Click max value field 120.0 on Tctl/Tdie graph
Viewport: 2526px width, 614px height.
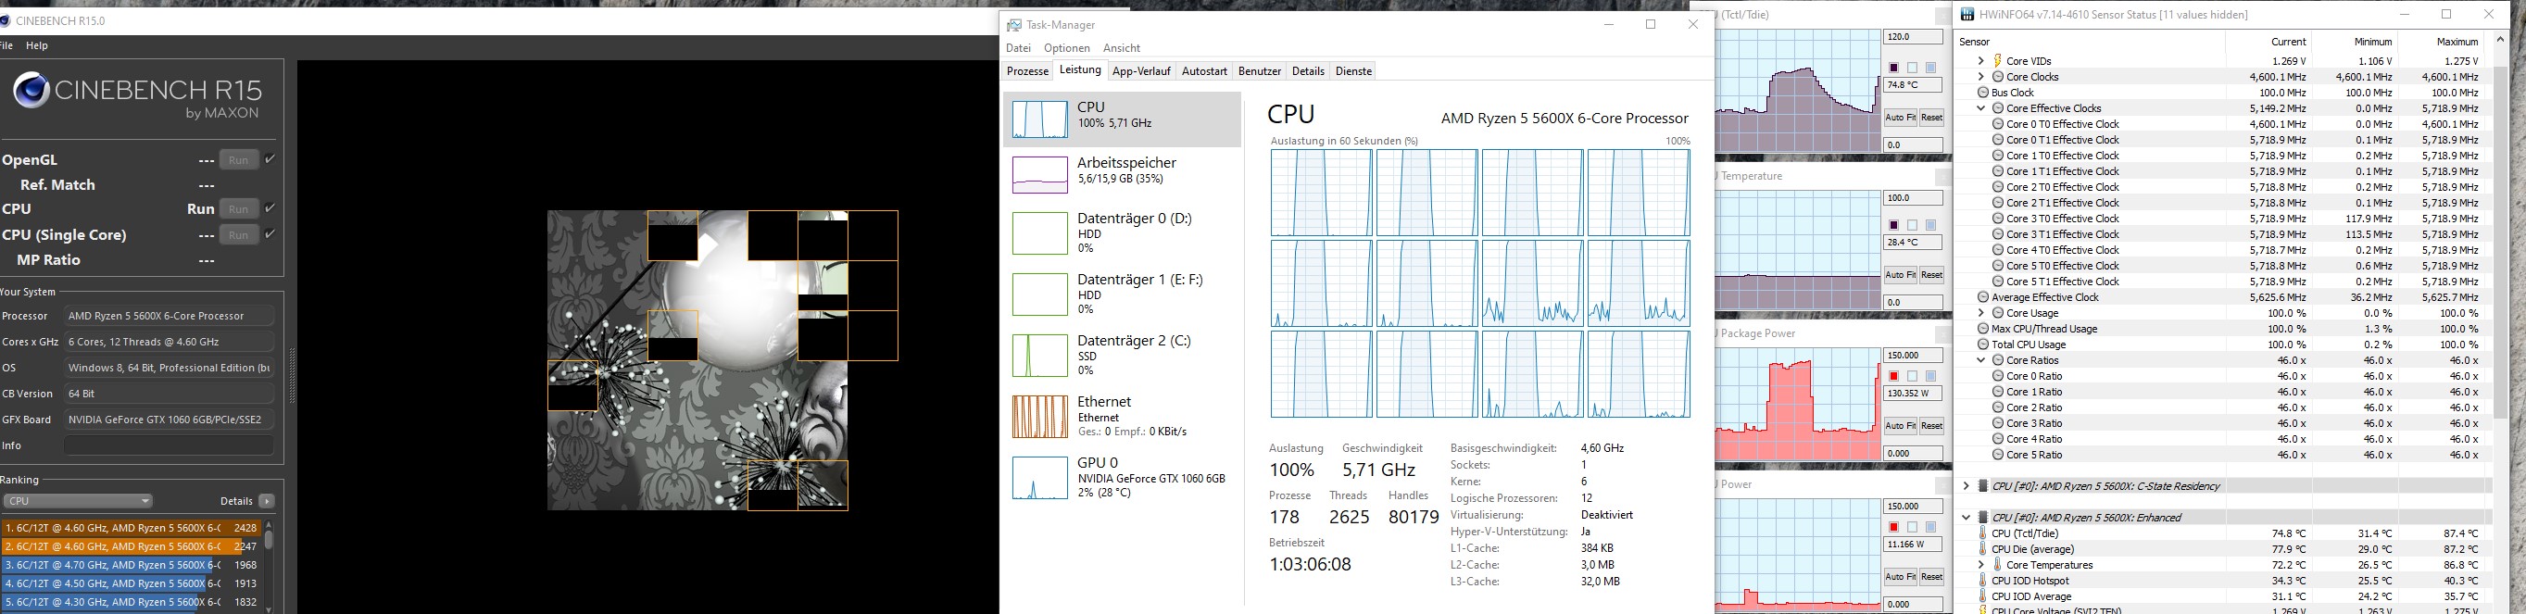tap(1913, 37)
